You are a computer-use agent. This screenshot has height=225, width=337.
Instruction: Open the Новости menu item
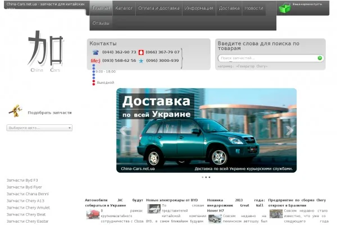[254, 8]
